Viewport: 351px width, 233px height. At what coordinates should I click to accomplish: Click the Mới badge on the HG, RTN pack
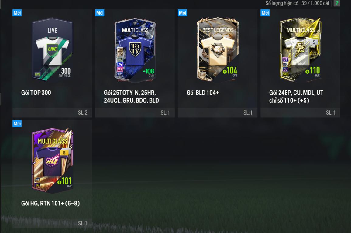[x=17, y=123]
